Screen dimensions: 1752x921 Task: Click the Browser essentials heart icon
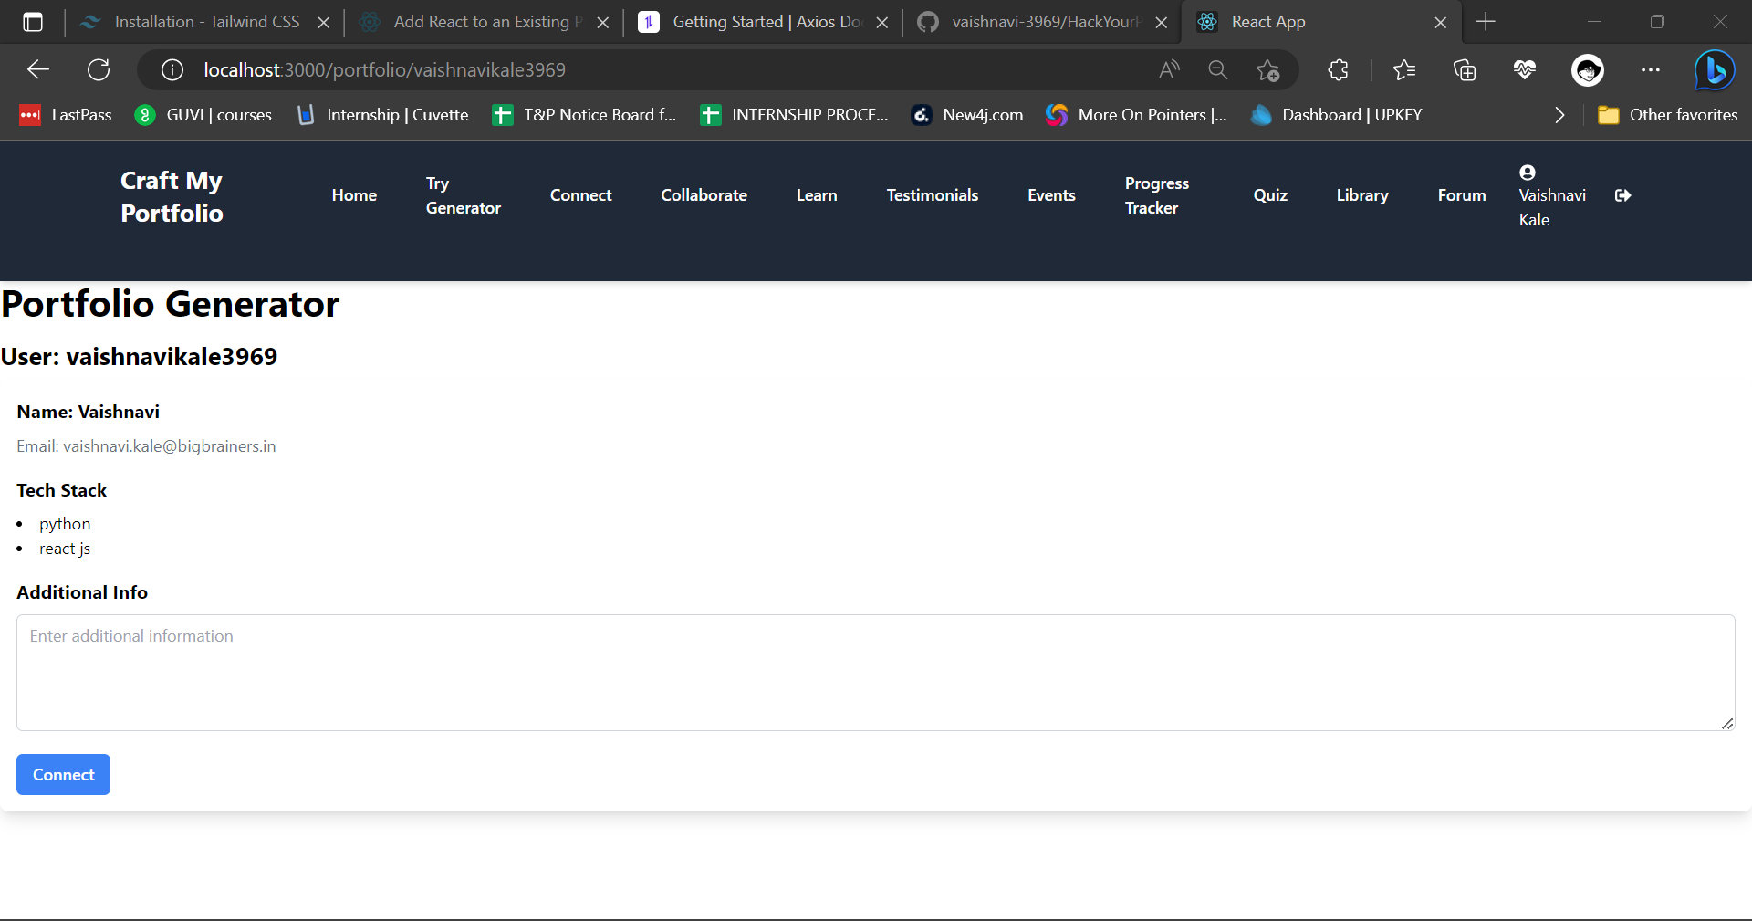(x=1524, y=69)
